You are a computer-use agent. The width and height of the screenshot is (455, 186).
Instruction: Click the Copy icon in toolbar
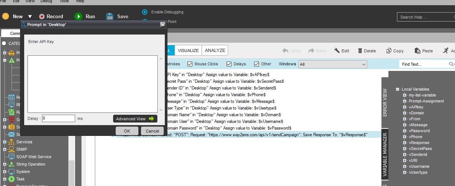click(389, 51)
